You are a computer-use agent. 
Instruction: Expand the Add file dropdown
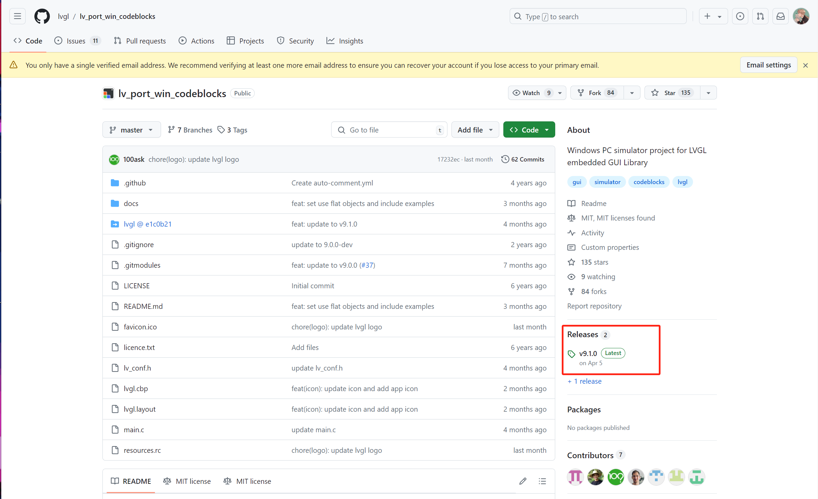pos(475,130)
